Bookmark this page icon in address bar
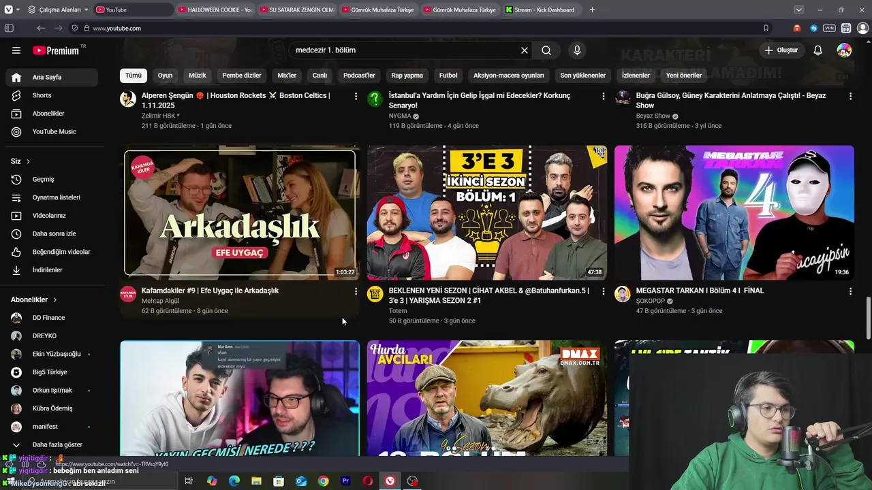Viewport: 872px width, 490px height. click(x=766, y=28)
